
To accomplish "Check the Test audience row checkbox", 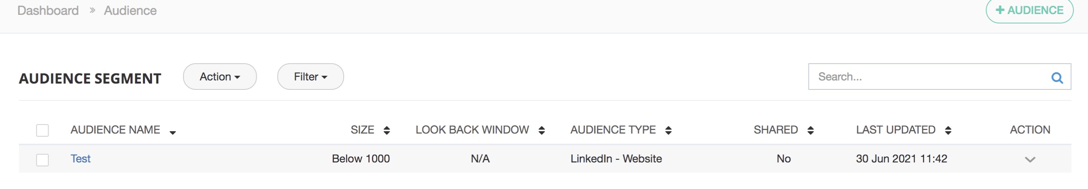I will 42,160.
